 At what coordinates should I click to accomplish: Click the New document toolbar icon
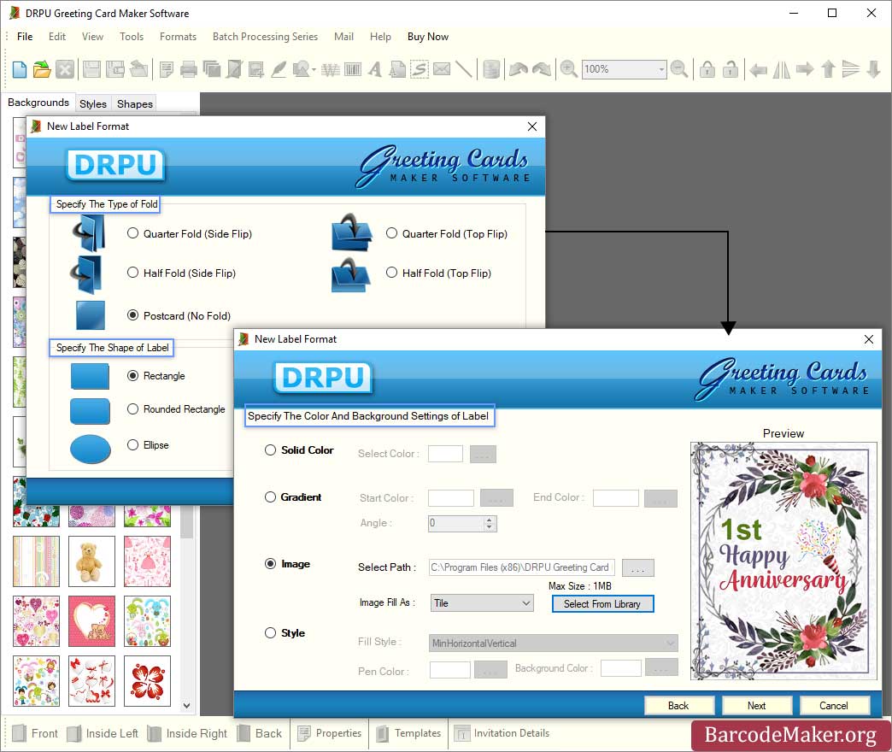(x=20, y=69)
